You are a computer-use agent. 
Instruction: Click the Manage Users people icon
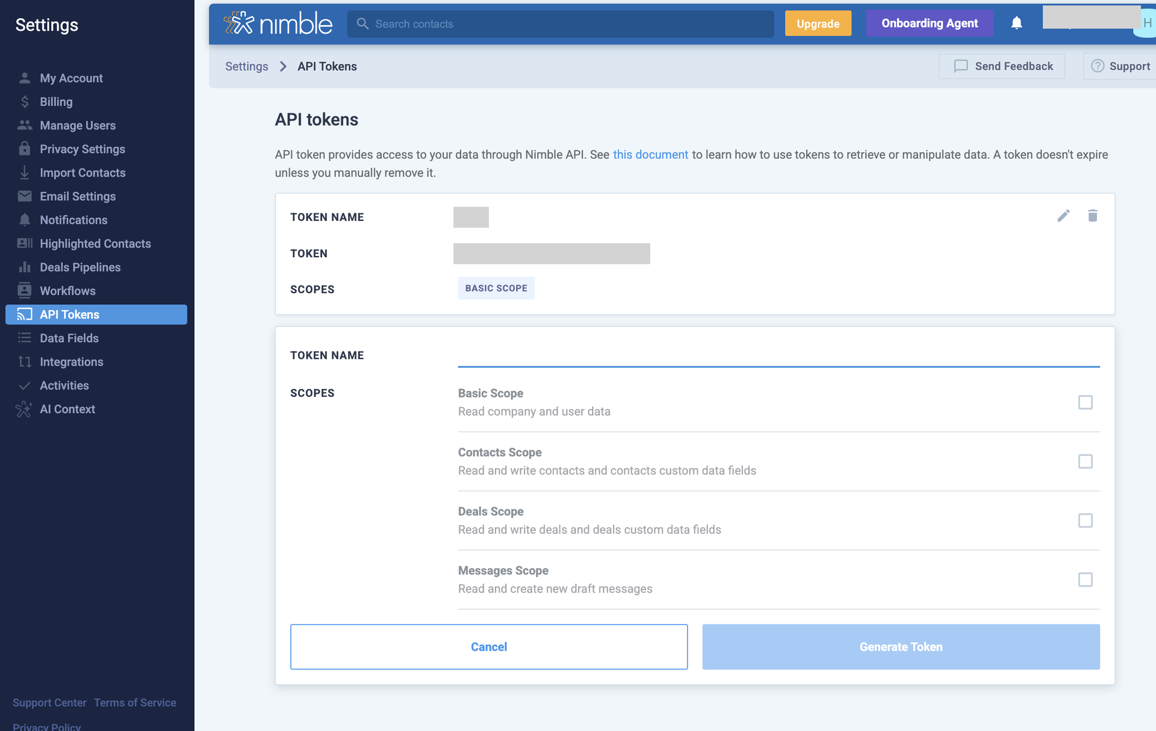[x=25, y=125]
